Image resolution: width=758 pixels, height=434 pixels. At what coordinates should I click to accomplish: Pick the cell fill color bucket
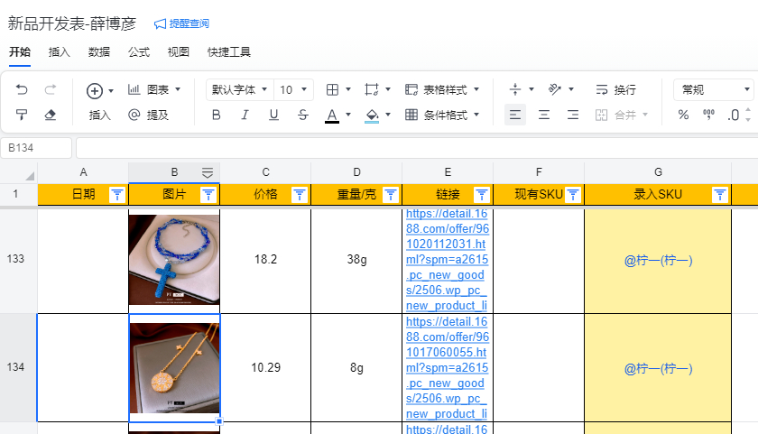[x=372, y=115]
